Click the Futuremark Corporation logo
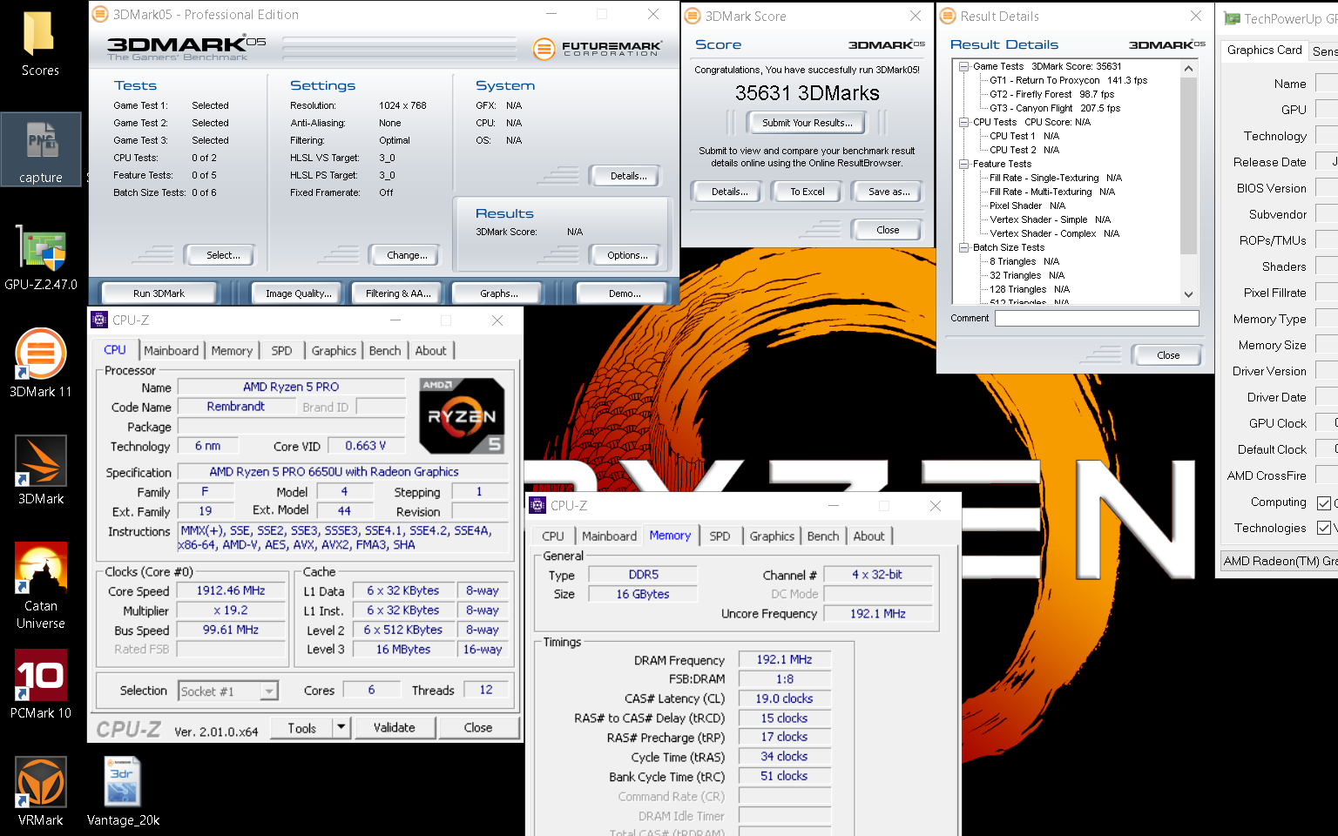Viewport: 1338px width, 836px height. 598,49
